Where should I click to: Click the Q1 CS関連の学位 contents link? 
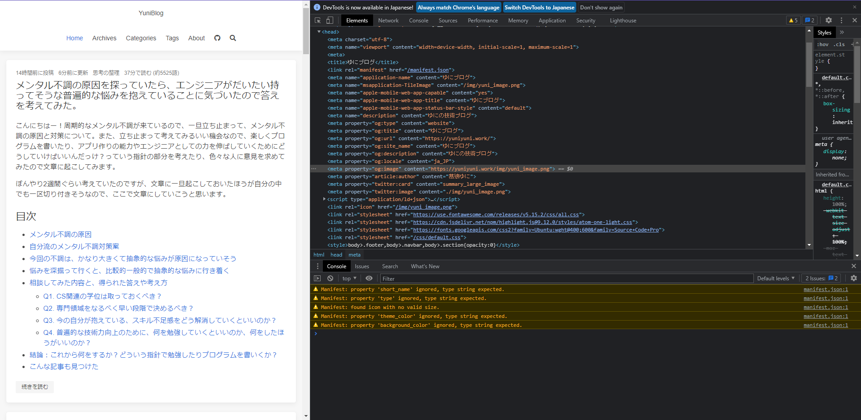(102, 296)
